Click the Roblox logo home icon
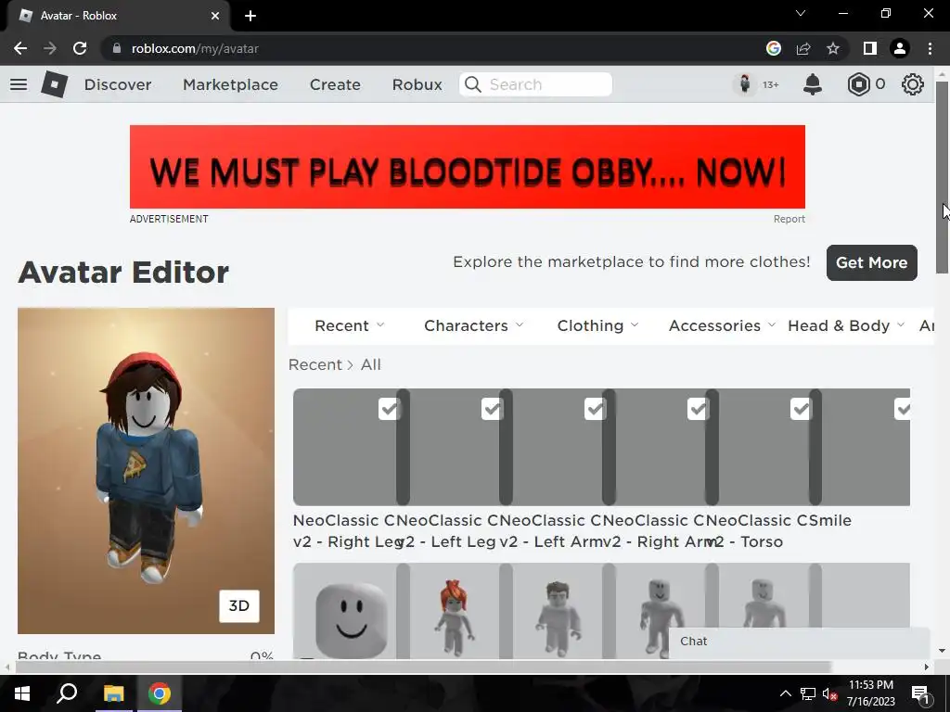 point(55,84)
